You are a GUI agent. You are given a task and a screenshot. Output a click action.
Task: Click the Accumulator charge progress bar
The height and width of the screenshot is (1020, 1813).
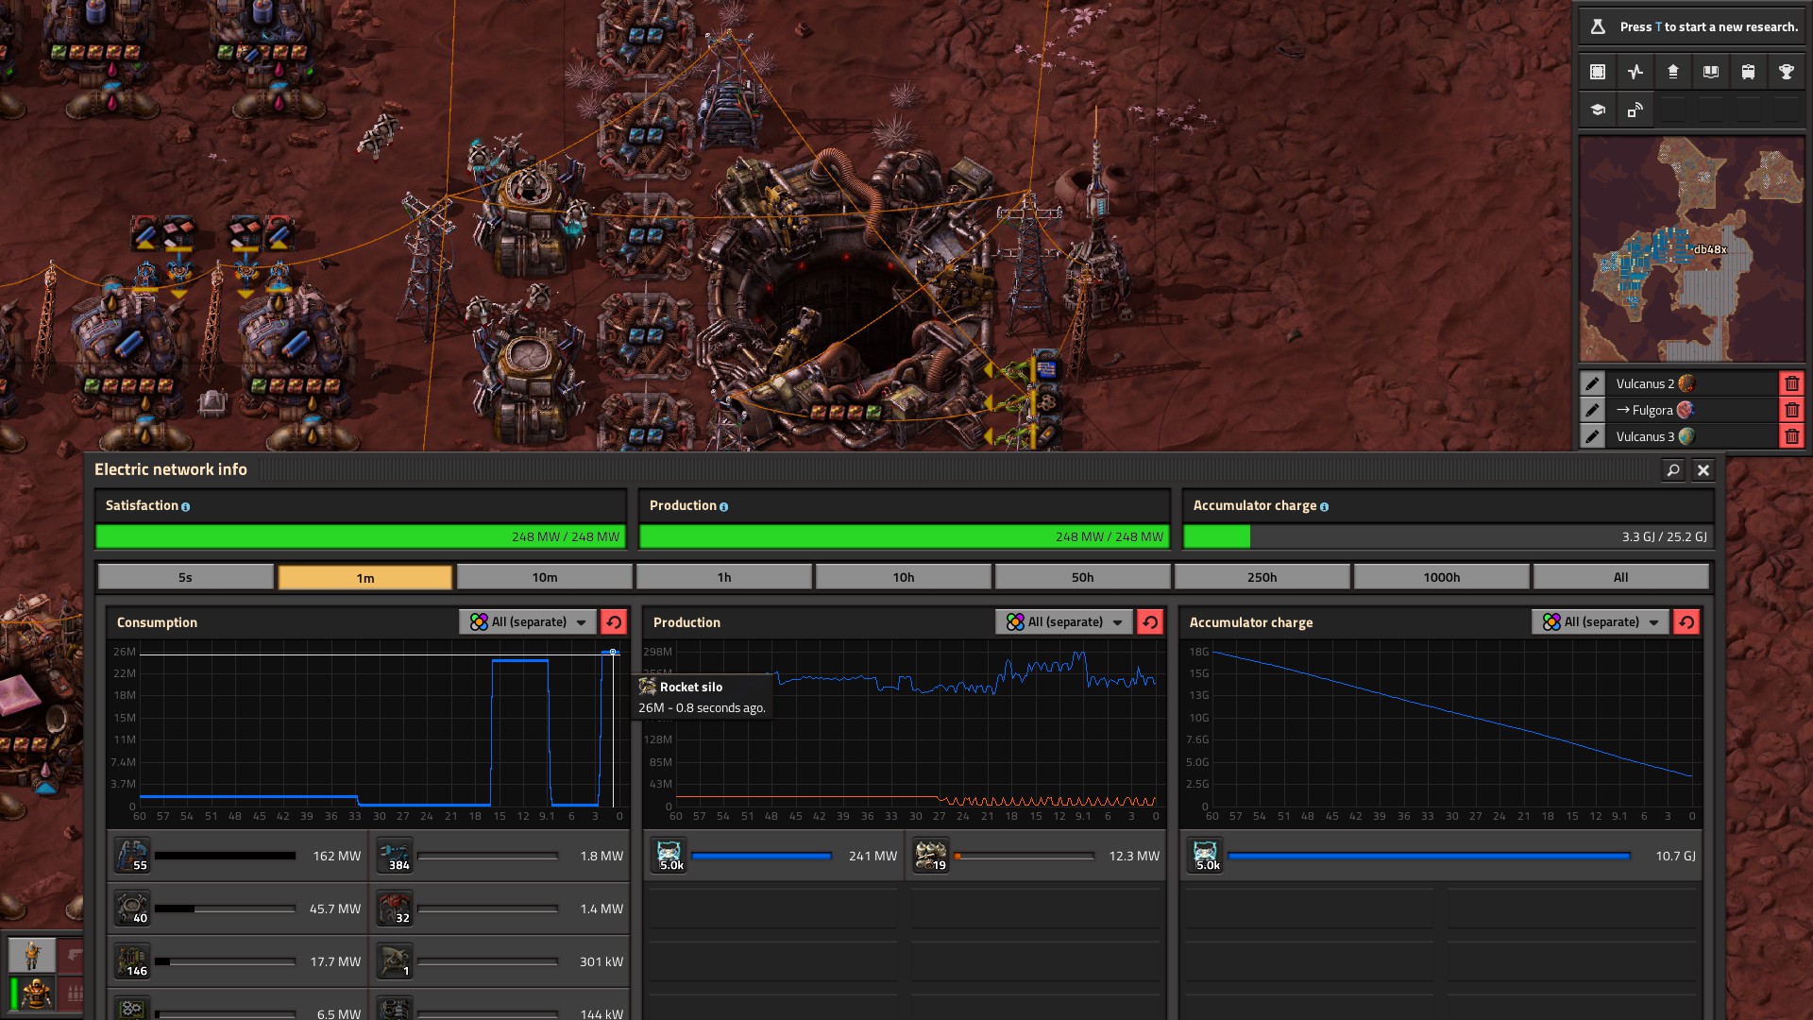coord(1448,536)
